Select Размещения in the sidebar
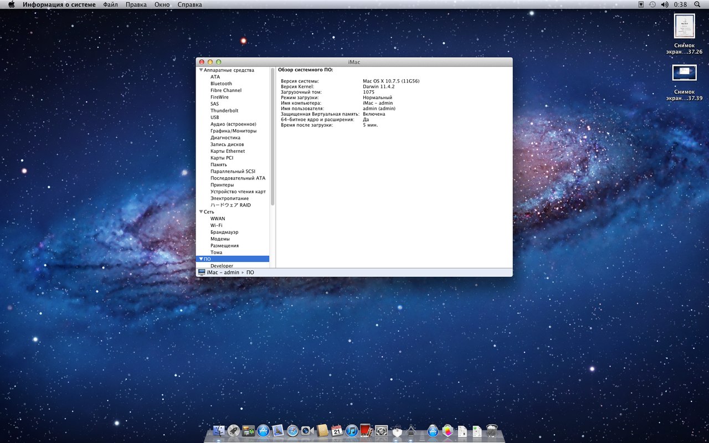The width and height of the screenshot is (709, 443). tap(225, 245)
